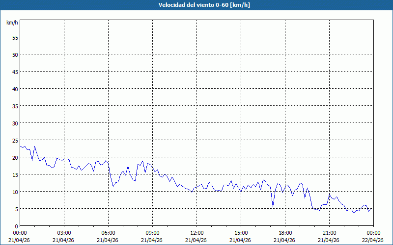Click the chart title 'Velocidad del viento 0-60'
Image resolution: width=393 pixels, height=245 pixels.
pos(196,5)
